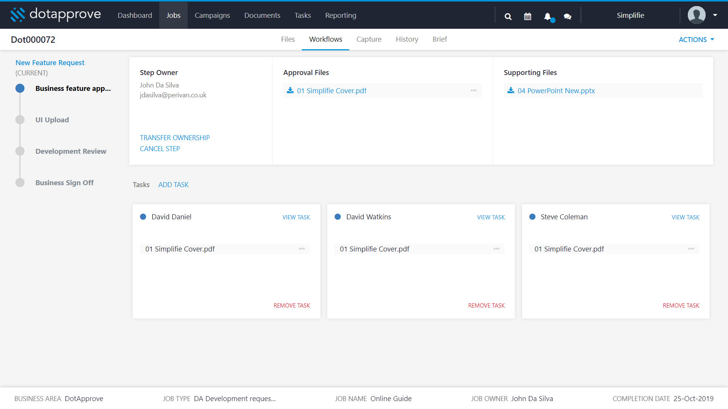Select Business Sign Off workflow step

tap(64, 183)
